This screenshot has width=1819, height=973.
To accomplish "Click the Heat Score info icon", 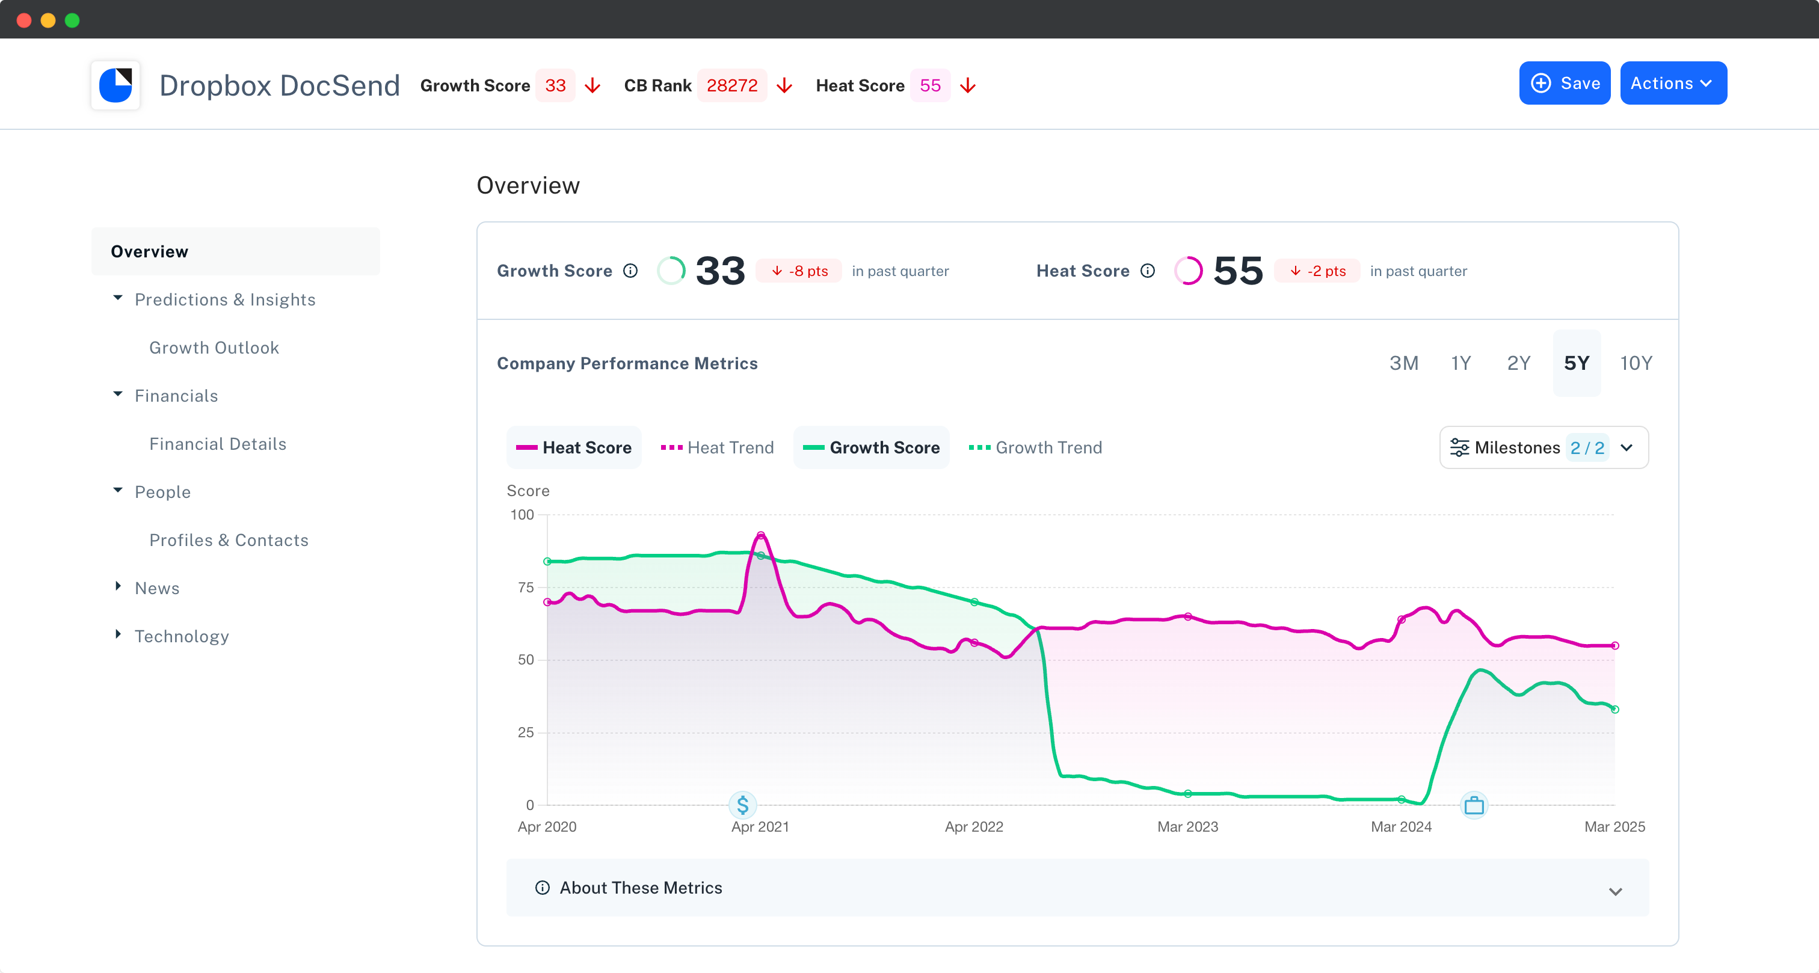I will click(x=1148, y=271).
